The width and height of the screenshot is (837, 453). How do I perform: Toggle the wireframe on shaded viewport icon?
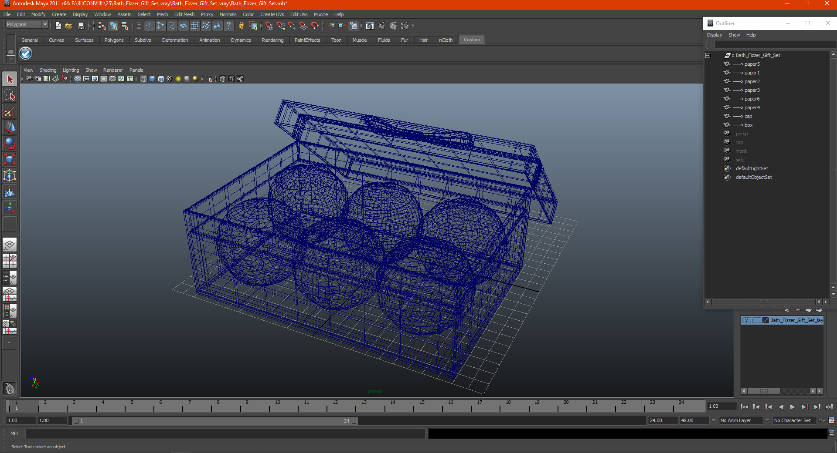coord(161,79)
